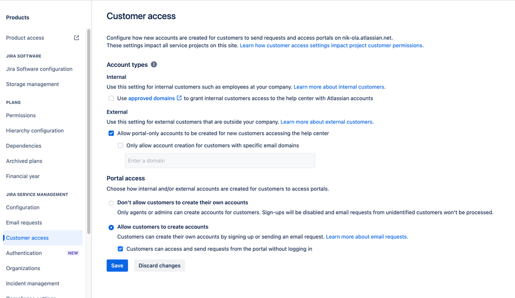Select Allow customers to create accounts radio
The height and width of the screenshot is (298, 515).
[x=111, y=227]
